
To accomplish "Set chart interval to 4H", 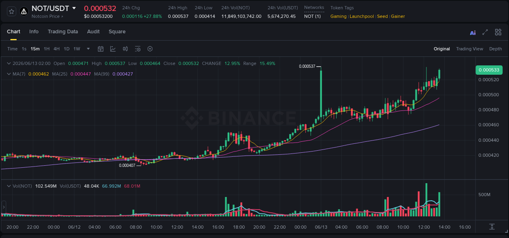I will 57,49.
